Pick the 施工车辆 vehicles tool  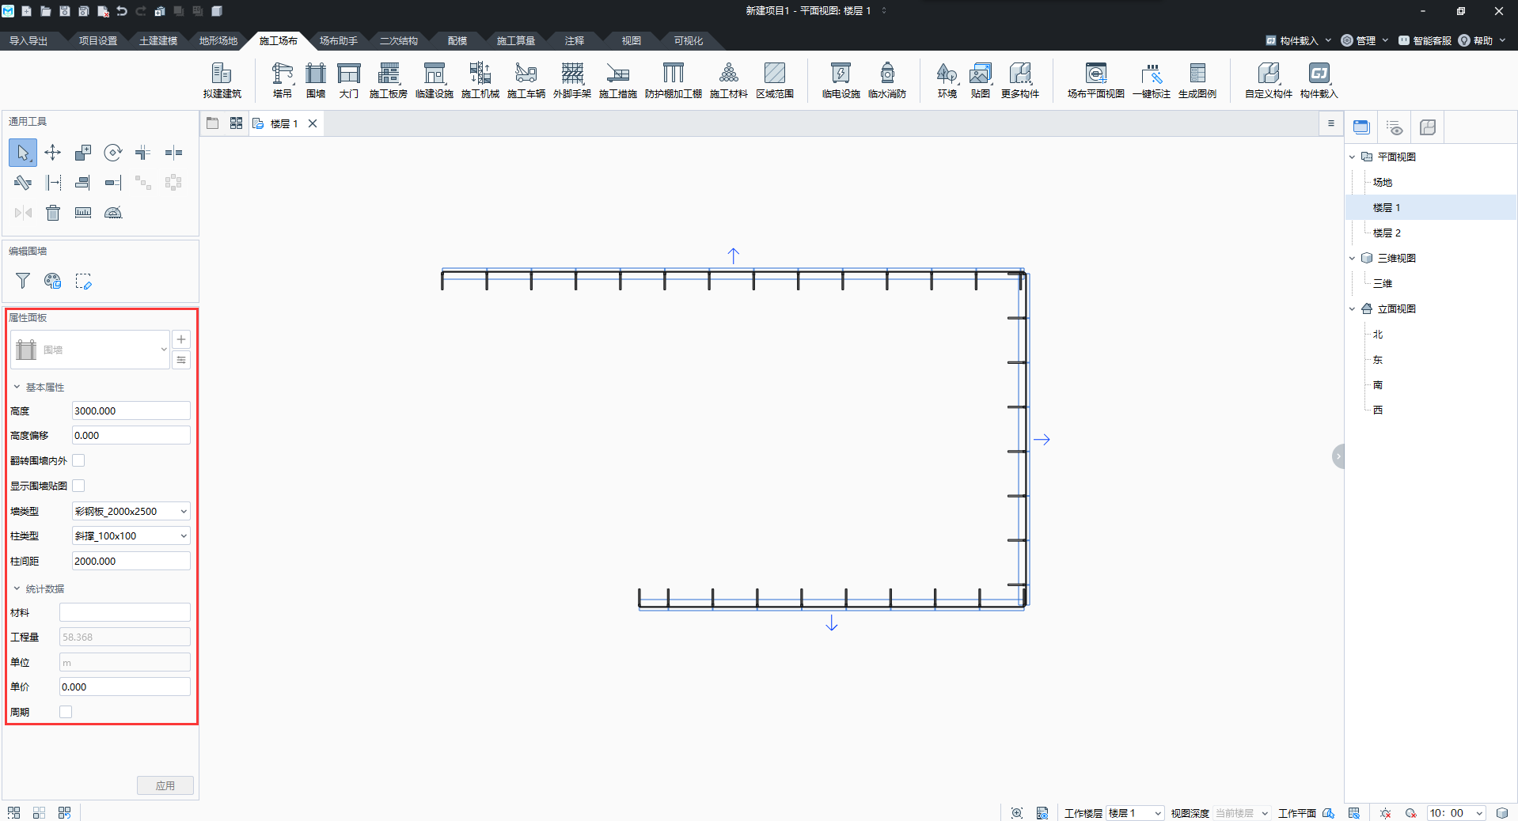(x=526, y=80)
